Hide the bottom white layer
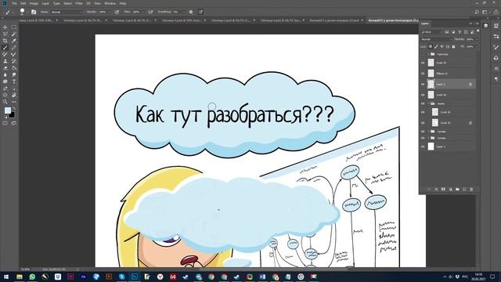The image size is (501, 282). click(423, 146)
